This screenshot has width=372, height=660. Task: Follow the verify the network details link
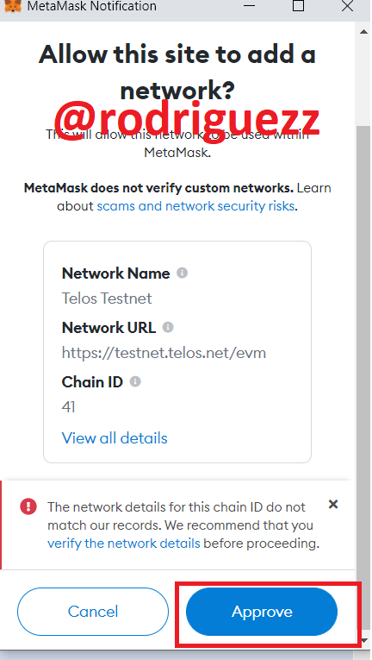click(124, 544)
